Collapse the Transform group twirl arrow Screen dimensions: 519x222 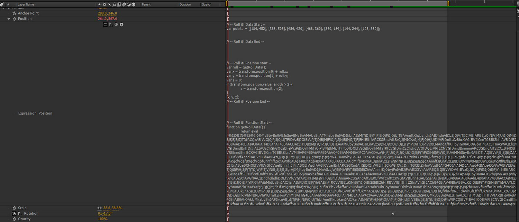3,8
